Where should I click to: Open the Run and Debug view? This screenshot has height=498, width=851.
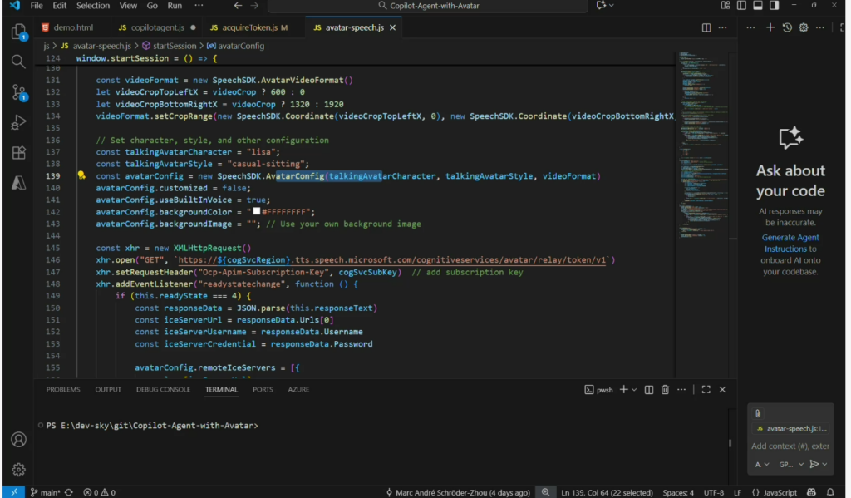(x=18, y=122)
